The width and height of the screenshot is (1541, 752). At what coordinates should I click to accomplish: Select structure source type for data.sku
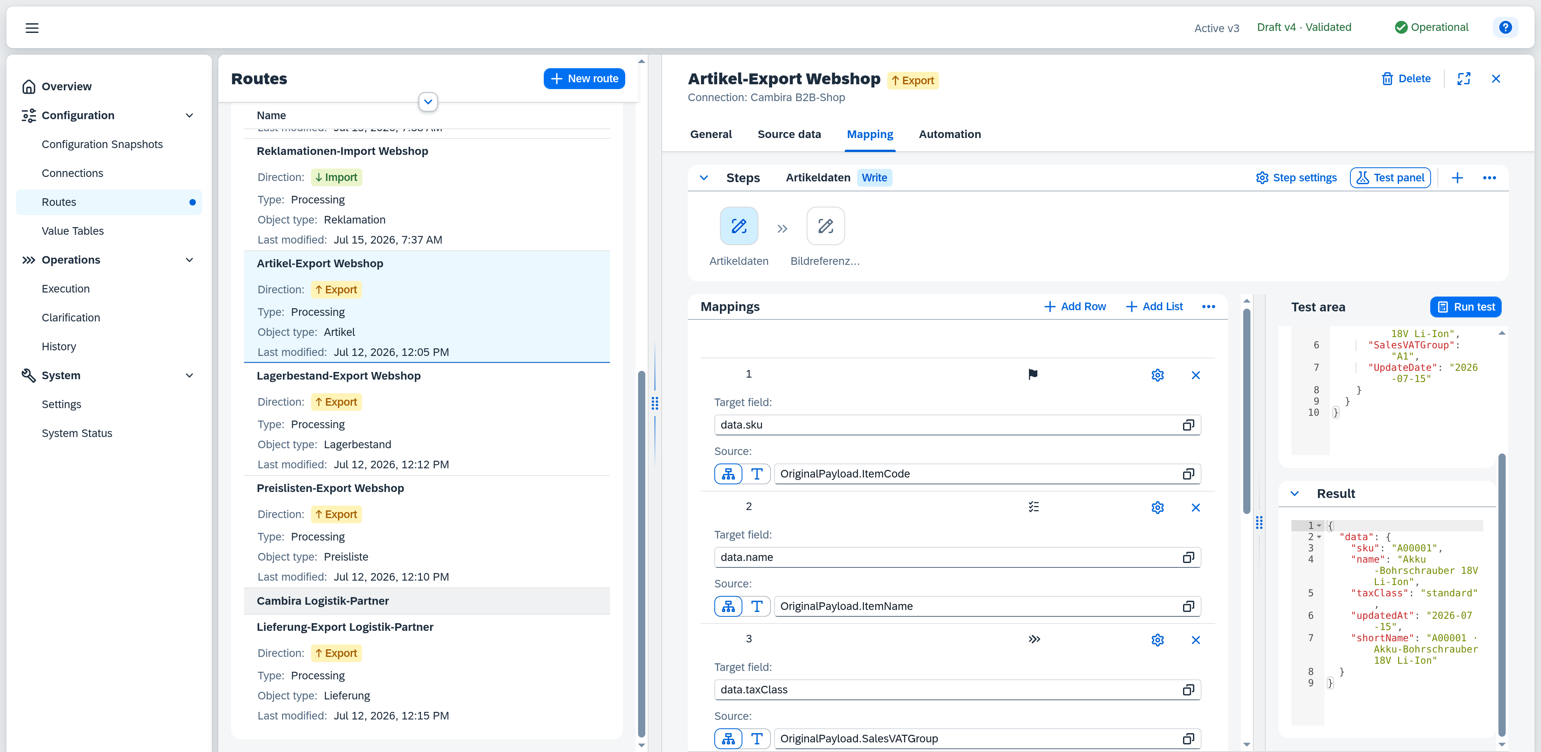click(x=728, y=474)
